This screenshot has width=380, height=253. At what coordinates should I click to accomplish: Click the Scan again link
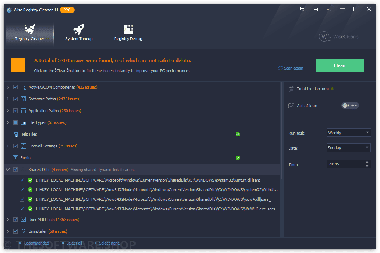tap(293, 68)
